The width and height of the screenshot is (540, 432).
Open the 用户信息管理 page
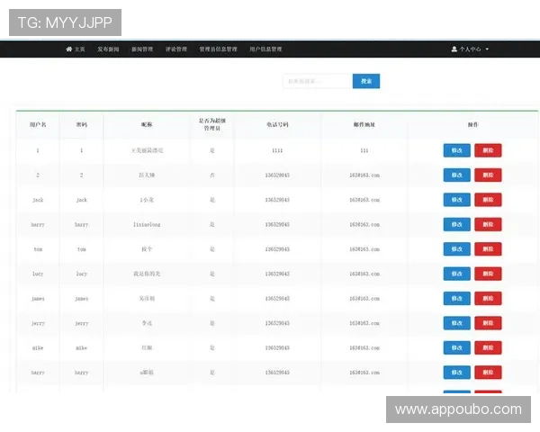click(x=265, y=49)
